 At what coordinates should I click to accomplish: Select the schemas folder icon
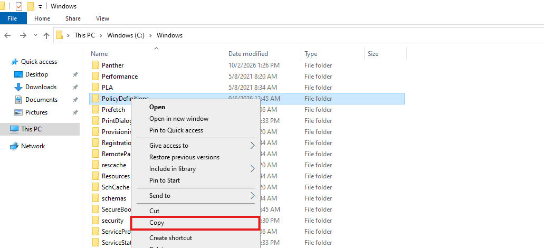pos(96,198)
